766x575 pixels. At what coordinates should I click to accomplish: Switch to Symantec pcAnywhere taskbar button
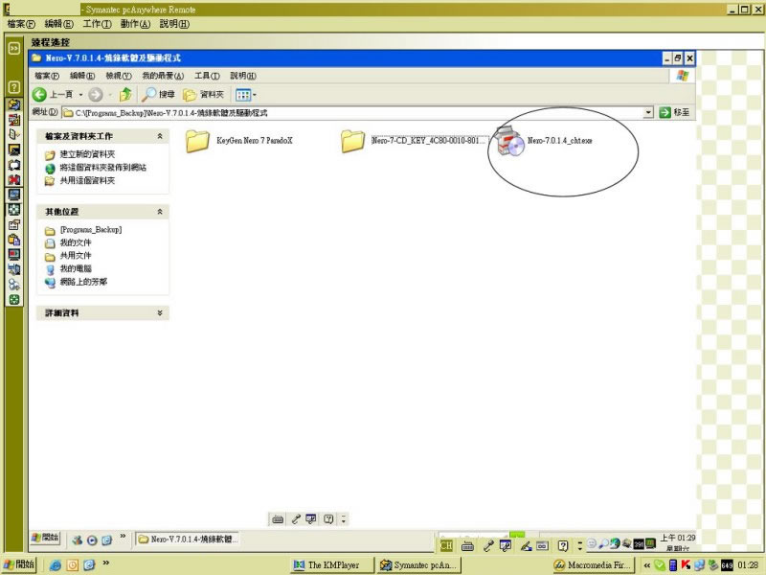pyautogui.click(x=418, y=565)
